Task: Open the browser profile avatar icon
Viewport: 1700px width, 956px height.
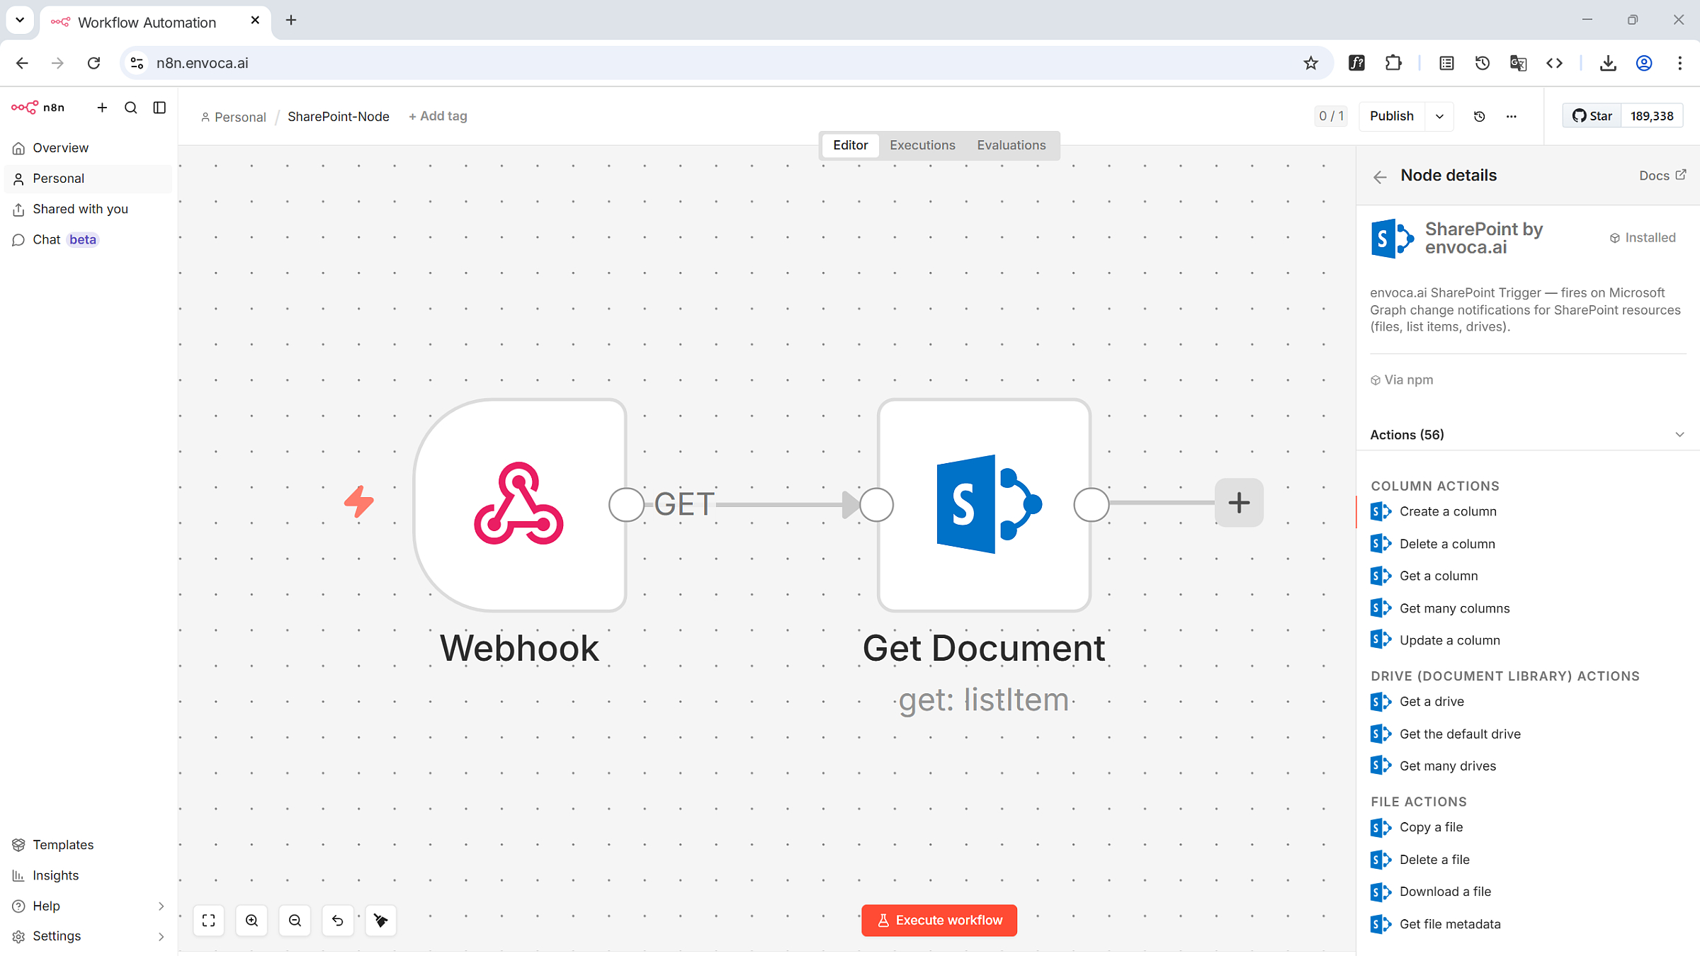Action: 1644,63
